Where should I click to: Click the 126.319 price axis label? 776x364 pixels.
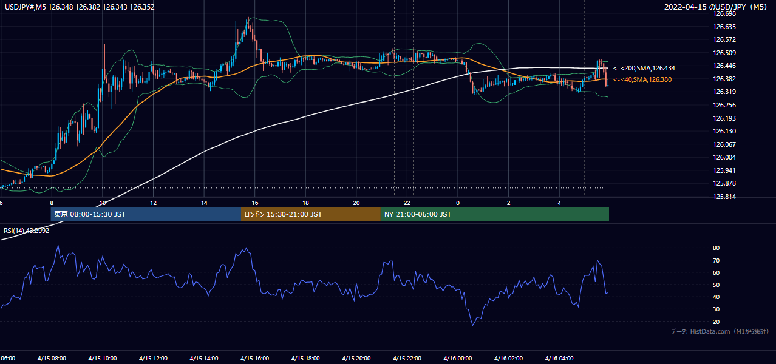tap(724, 92)
